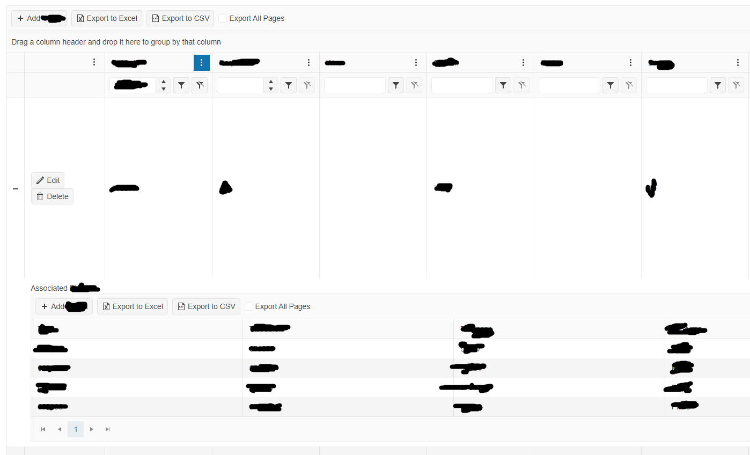Go to previous page in nested grid pager
Image resolution: width=750 pixels, height=455 pixels.
pyautogui.click(x=60, y=429)
